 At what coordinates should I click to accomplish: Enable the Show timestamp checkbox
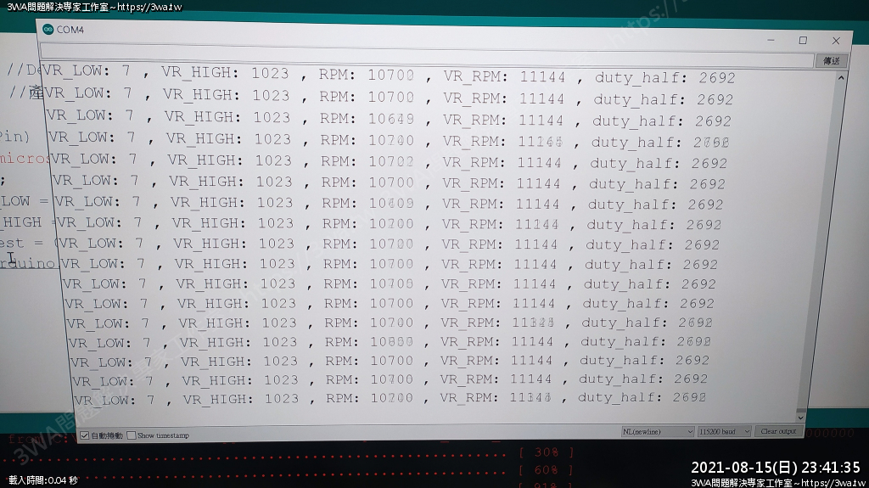pyautogui.click(x=132, y=435)
